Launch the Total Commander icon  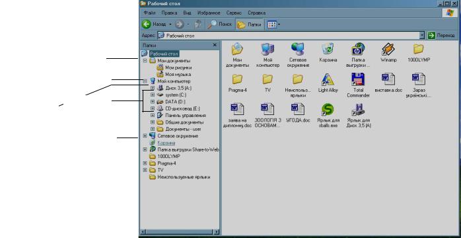pos(358,79)
